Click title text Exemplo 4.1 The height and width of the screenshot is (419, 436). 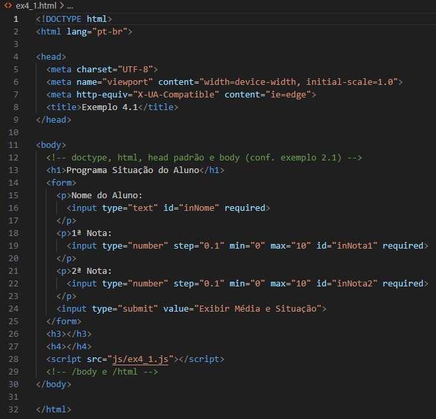click(110, 107)
